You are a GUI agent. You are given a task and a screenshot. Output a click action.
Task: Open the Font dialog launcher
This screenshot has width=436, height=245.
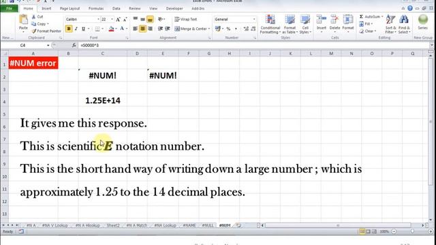[127, 38]
